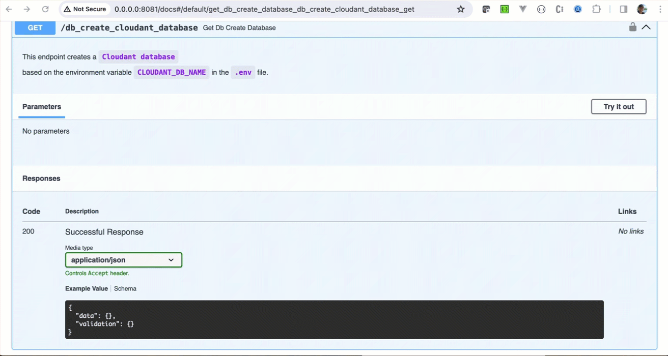Viewport: 668px width, 356px height.
Task: Click the Links column header
Action: coord(627,212)
